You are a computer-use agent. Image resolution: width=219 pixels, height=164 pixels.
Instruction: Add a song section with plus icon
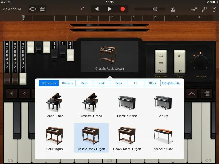[216, 18]
